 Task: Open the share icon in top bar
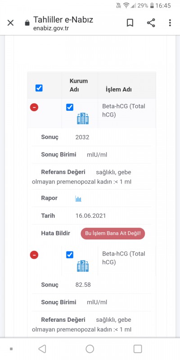(x=151, y=23)
